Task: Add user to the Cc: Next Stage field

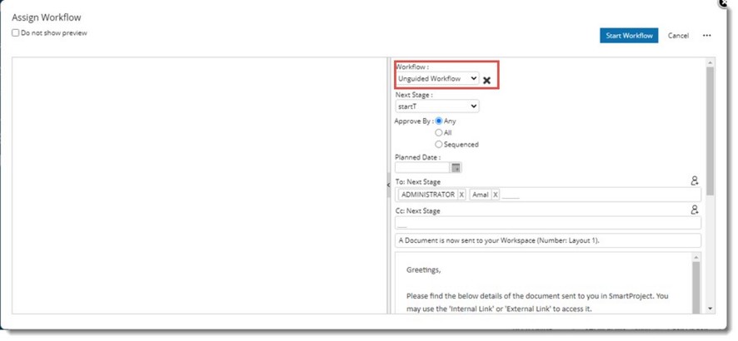Action: click(694, 210)
